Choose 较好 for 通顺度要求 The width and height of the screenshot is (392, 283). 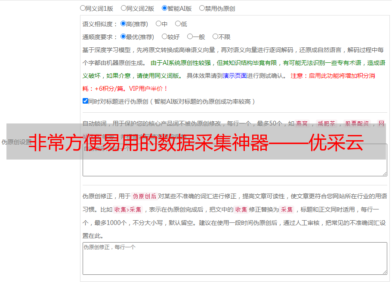point(164,37)
